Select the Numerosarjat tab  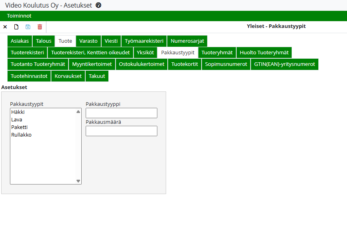coord(187,41)
